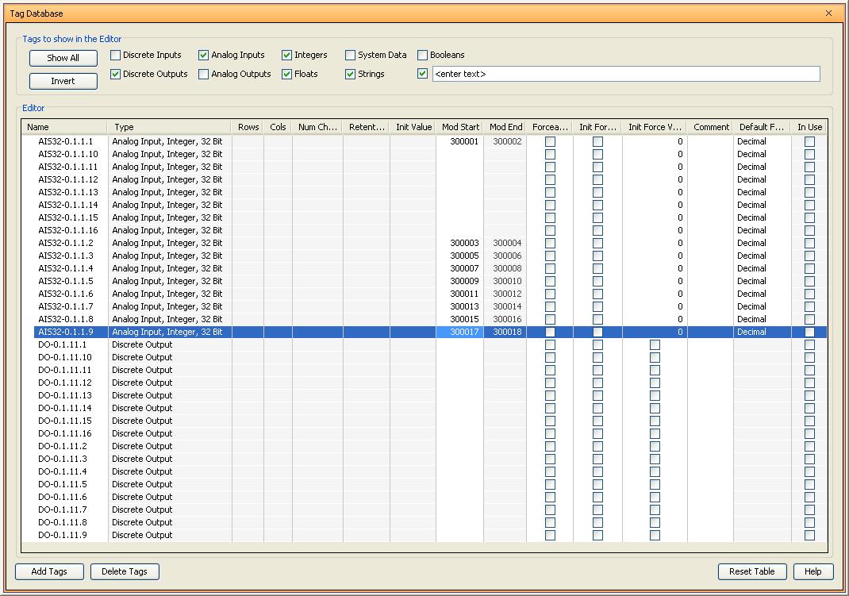
Task: Toggle the Strings filter checkbox
Action: click(x=351, y=75)
